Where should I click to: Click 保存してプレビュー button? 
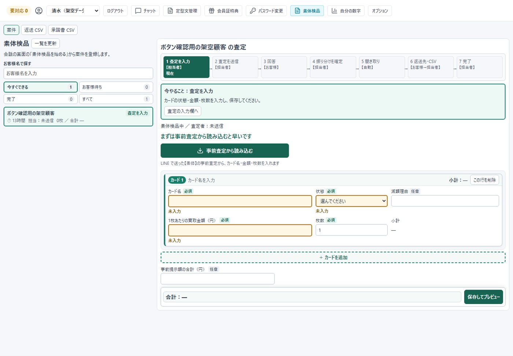point(483,297)
